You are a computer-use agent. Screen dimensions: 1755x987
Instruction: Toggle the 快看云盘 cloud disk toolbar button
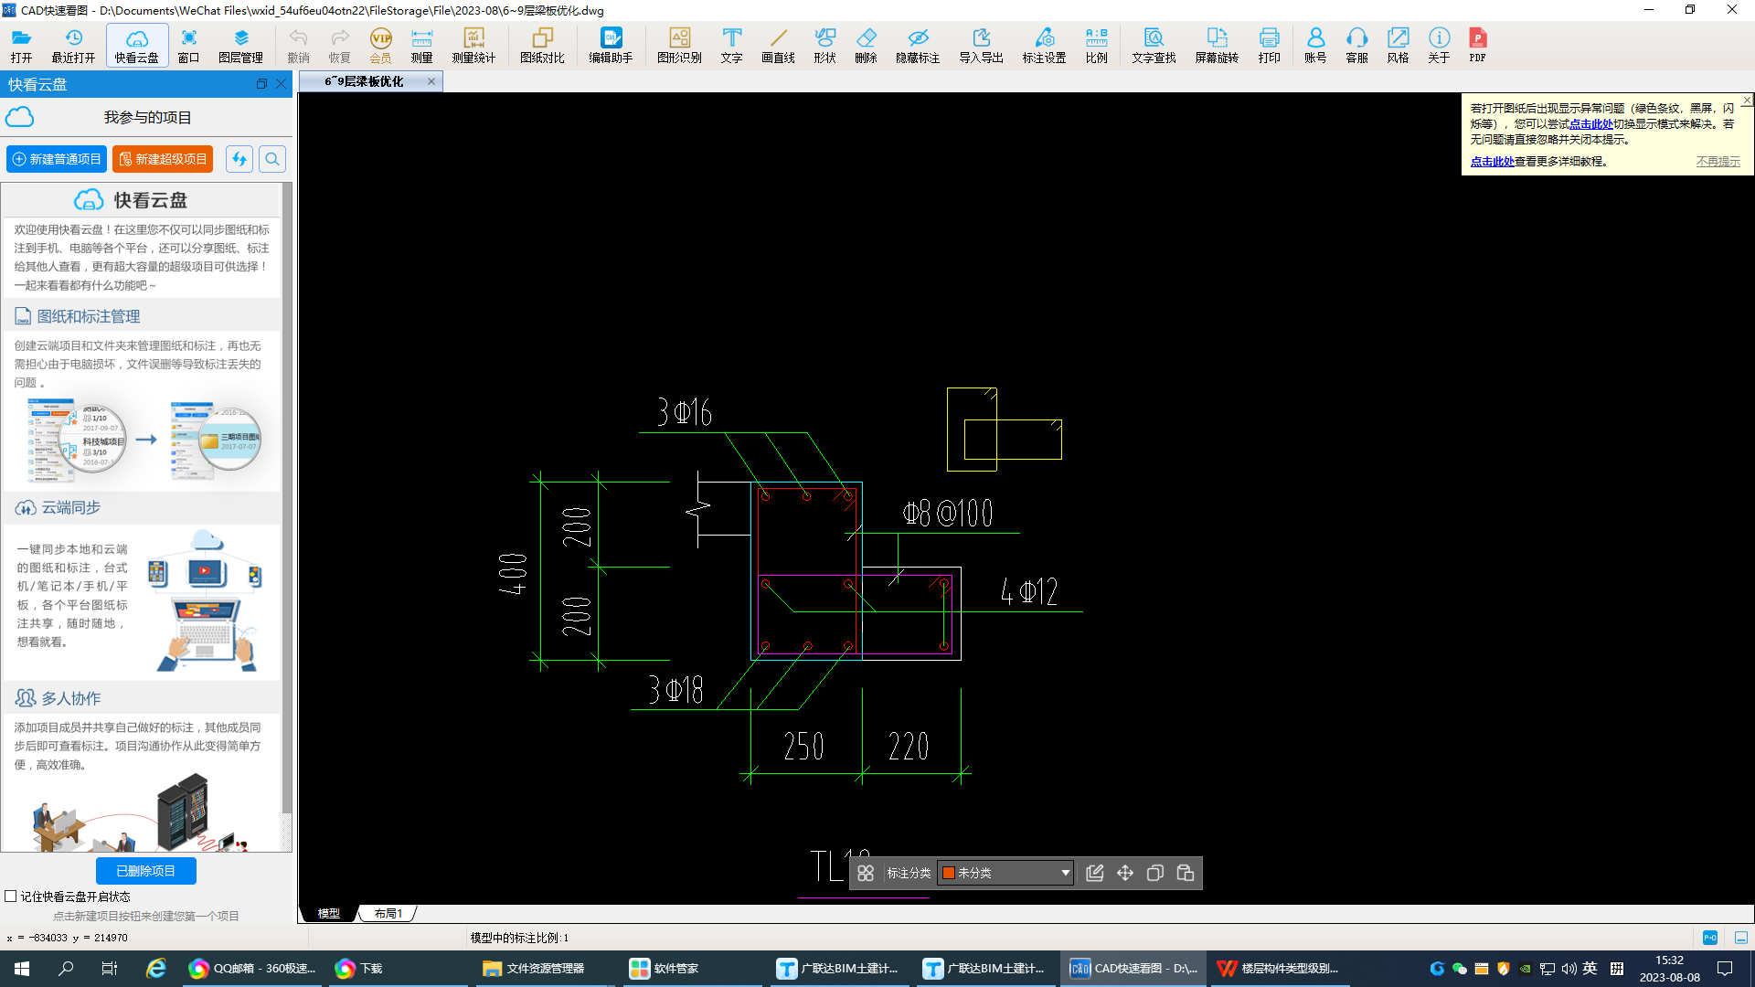137,45
